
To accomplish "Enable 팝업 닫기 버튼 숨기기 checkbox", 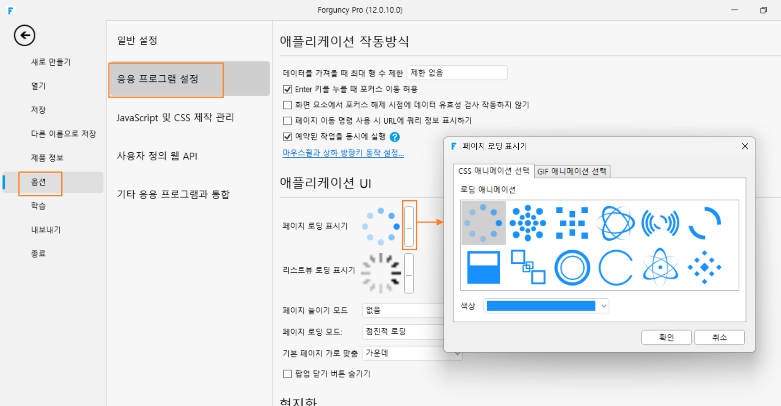I will [x=288, y=374].
